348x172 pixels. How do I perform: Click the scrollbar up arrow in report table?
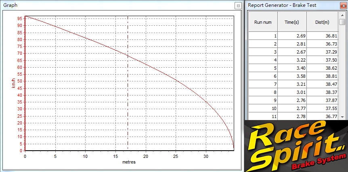(342, 15)
